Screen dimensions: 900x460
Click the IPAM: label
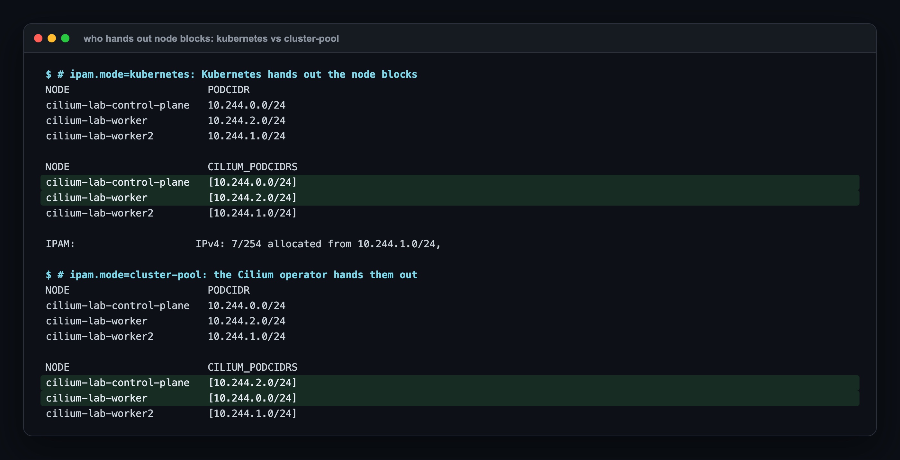click(x=60, y=244)
